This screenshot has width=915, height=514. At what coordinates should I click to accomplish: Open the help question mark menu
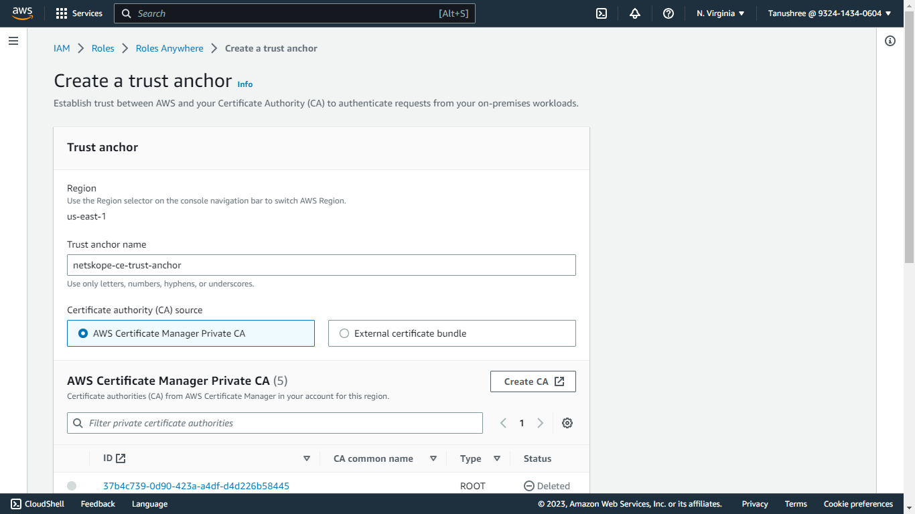point(668,13)
